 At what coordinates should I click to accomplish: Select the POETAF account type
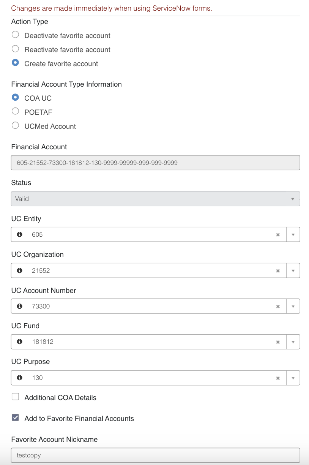15,111
